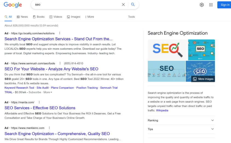Open the Google apps grid
The height and width of the screenshot is (143, 231).
click(211, 5)
